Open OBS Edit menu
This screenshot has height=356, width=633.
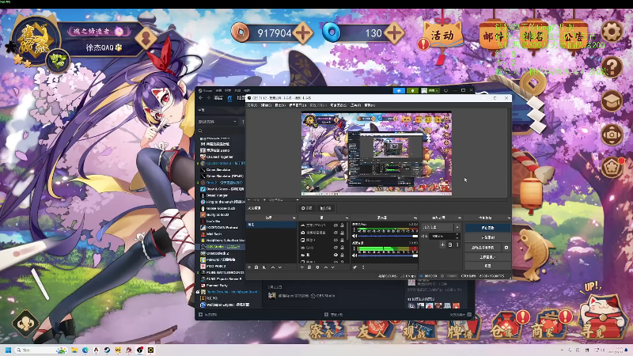pos(266,105)
